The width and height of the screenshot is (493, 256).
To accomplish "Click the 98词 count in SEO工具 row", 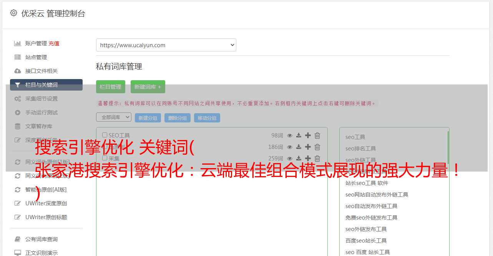I will point(277,135).
